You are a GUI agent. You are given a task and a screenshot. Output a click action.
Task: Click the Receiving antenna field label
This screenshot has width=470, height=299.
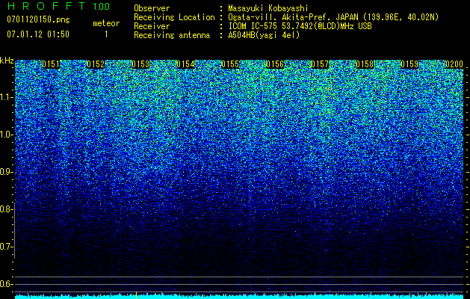click(172, 35)
